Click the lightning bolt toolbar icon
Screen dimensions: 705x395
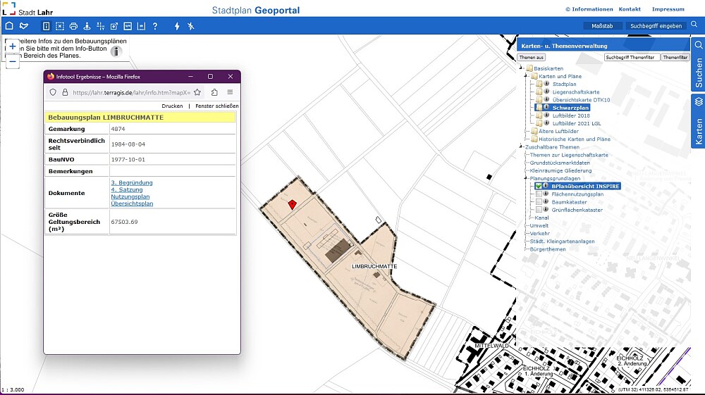tap(177, 26)
